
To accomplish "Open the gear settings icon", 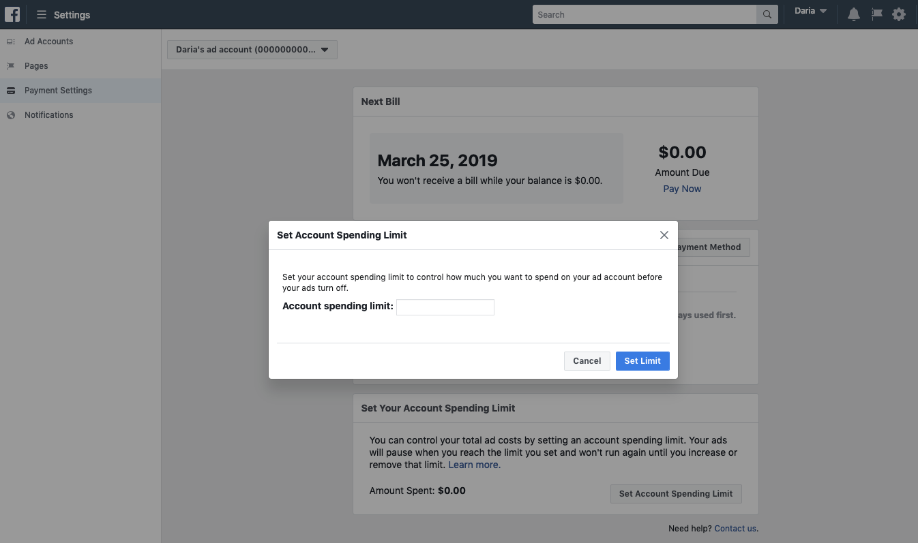I will (899, 14).
